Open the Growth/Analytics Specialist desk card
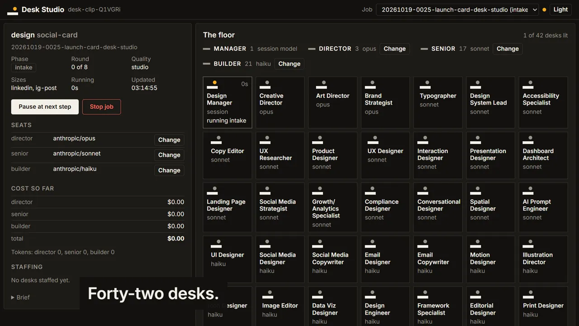Viewport: 579px width, 326px height. tap(332, 207)
